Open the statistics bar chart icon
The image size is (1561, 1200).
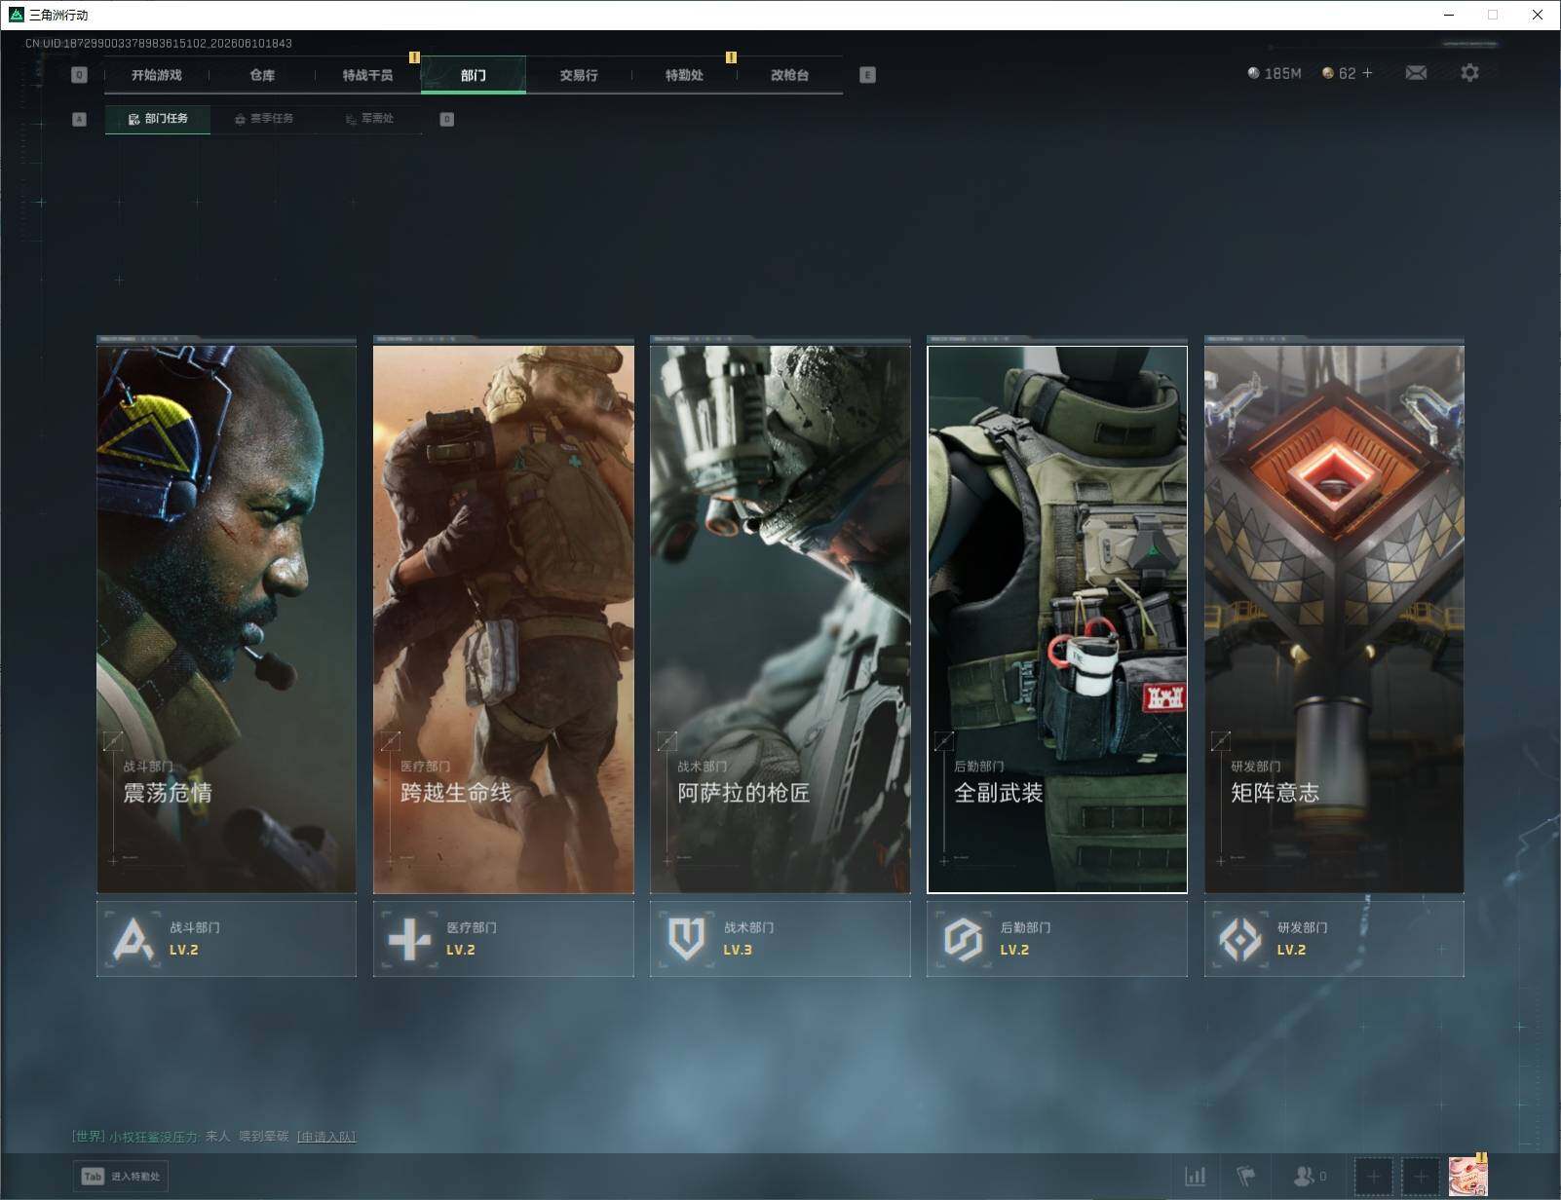[x=1195, y=1177]
